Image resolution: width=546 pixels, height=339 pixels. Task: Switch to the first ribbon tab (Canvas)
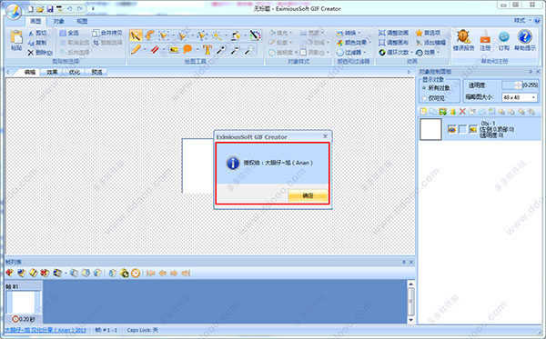35,21
